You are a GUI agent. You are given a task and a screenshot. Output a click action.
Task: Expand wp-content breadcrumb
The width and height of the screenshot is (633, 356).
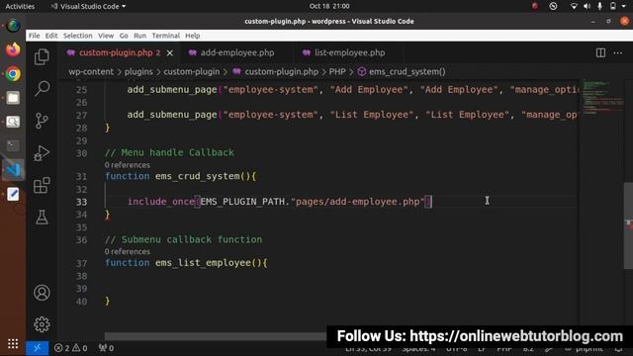91,72
